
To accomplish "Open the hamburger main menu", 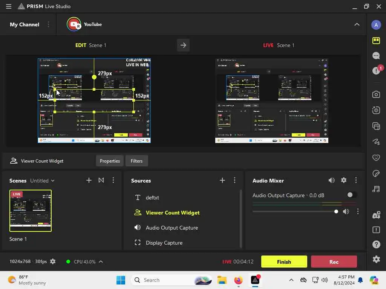I will (x=9, y=6).
